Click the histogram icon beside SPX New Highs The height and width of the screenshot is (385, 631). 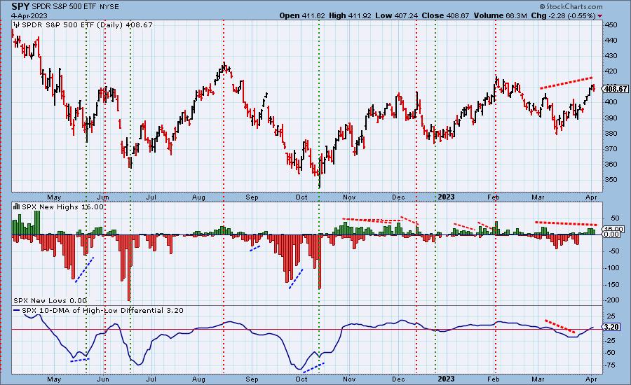coord(17,206)
